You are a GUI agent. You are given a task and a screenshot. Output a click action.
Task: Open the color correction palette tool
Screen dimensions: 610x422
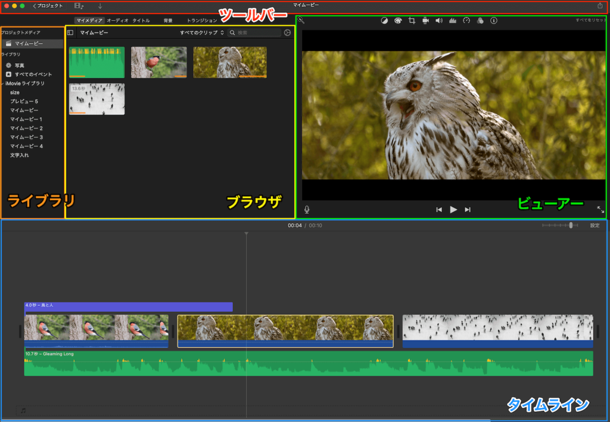(x=398, y=20)
